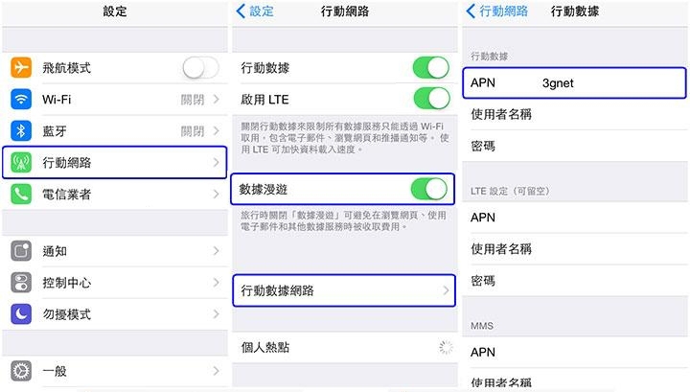
Task: Go back using the 設定 back button
Action: [x=255, y=11]
